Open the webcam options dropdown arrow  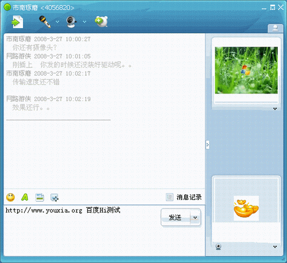pyautogui.click(x=84, y=22)
